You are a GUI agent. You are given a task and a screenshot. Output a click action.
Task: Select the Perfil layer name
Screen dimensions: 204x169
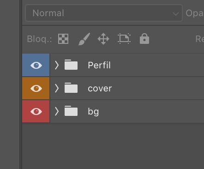pos(99,65)
